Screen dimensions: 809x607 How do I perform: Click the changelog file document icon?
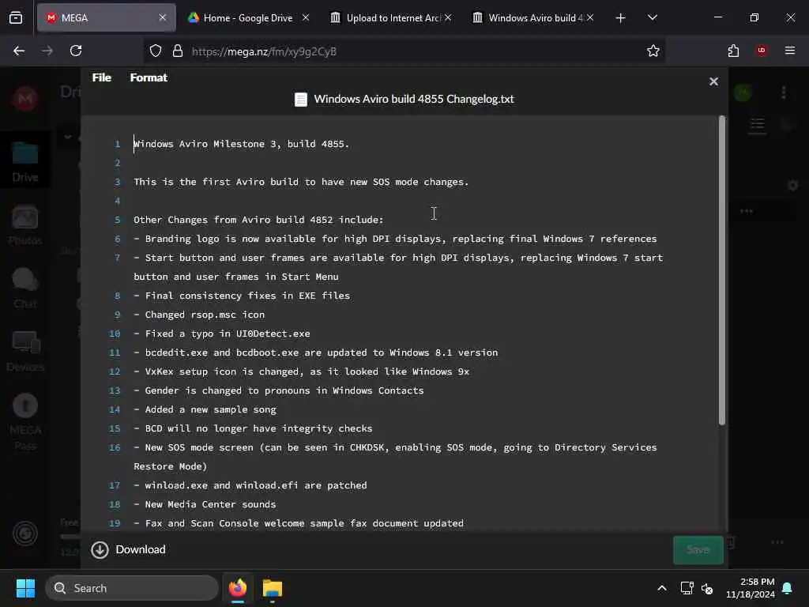click(301, 99)
